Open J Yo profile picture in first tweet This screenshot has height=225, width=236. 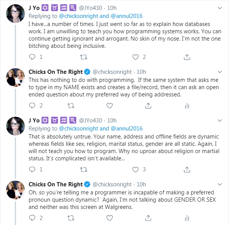point(16,14)
